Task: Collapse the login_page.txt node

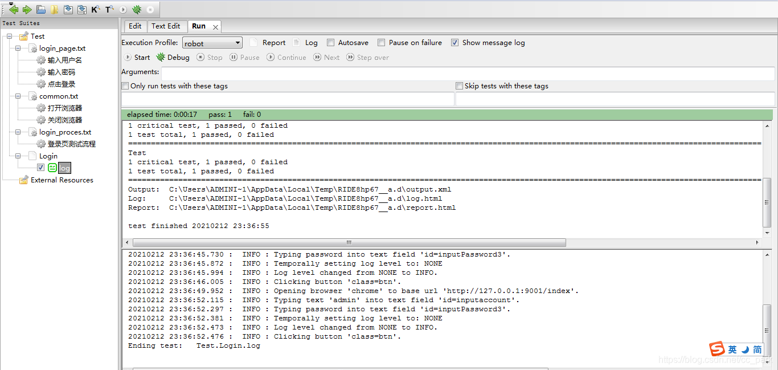Action: tap(18, 48)
